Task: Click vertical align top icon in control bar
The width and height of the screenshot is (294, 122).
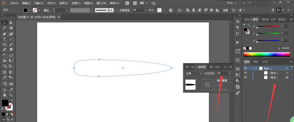Action: [x=206, y=10]
